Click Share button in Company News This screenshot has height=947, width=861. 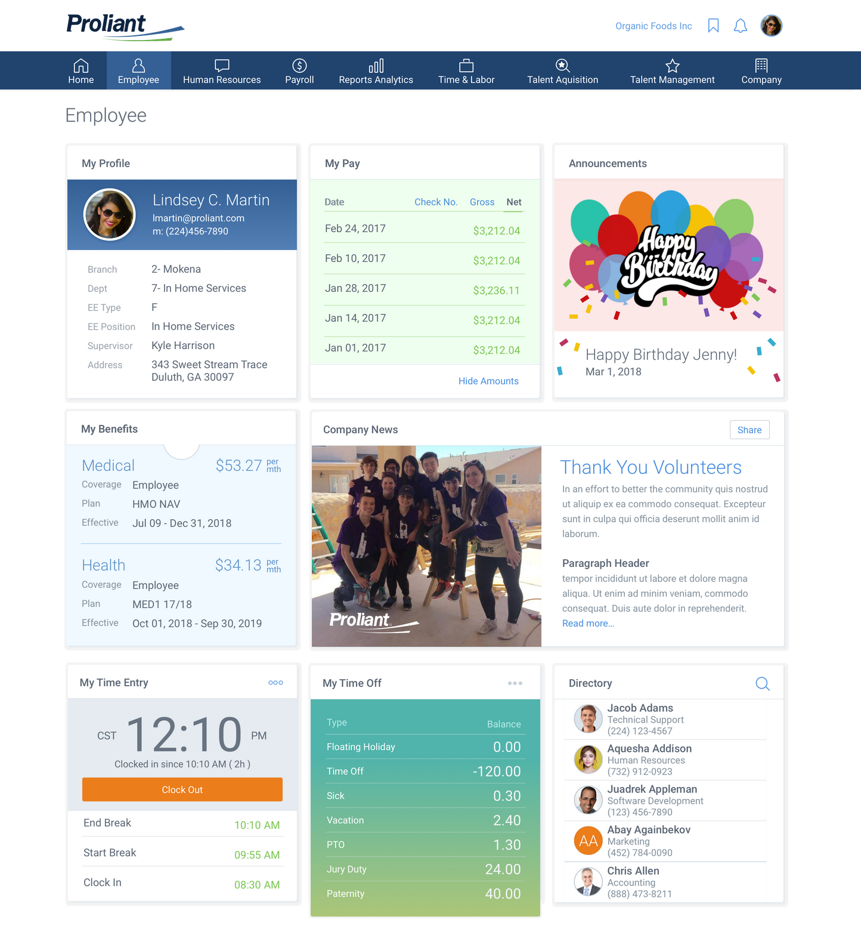coord(749,430)
